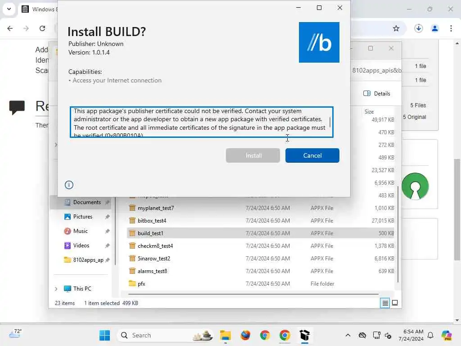Open the notifications bell
Viewport: 461px width, 346px height.
[430, 335]
